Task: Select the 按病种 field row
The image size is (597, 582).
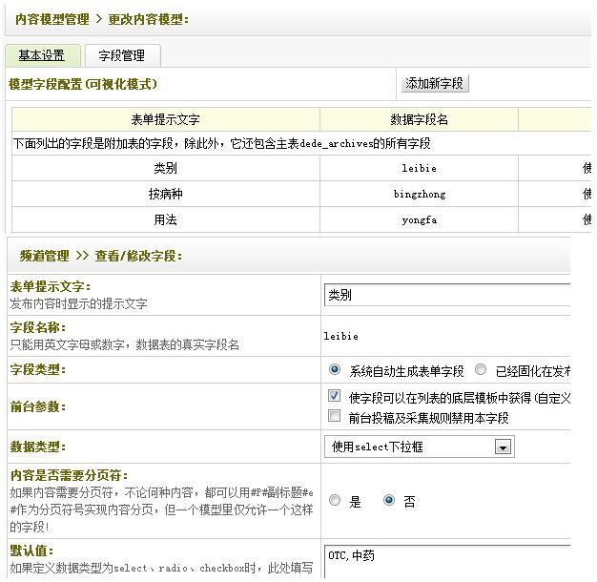Action: tap(165, 194)
